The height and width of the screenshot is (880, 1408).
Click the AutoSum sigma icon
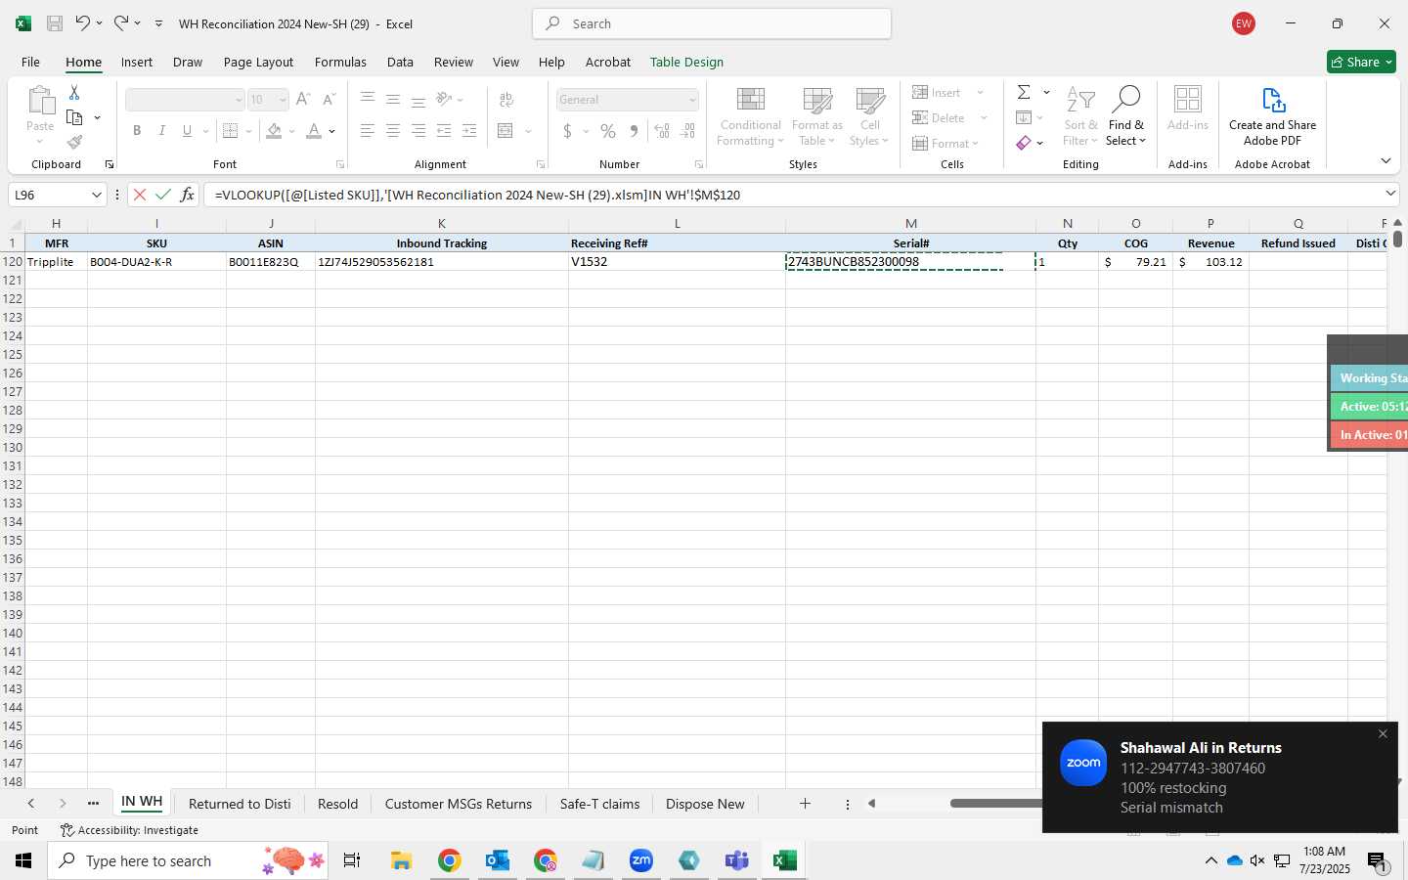coord(1024,93)
